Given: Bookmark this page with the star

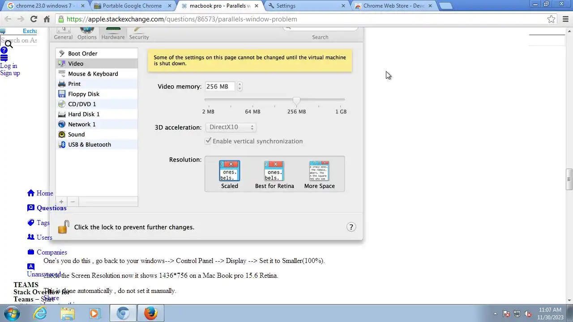Looking at the screenshot, I should (552, 19).
